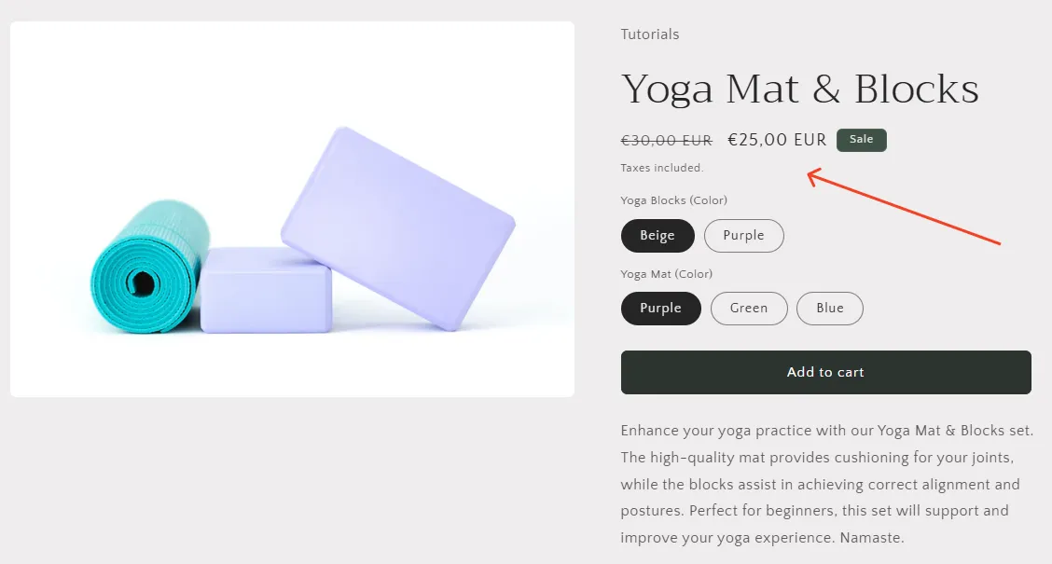
Task: Click the red arrow pointing at the price
Action: [905, 205]
